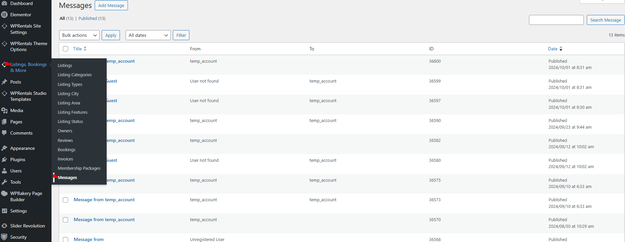Click the Pages icon in sidebar
This screenshot has width=625, height=242.
click(4, 122)
